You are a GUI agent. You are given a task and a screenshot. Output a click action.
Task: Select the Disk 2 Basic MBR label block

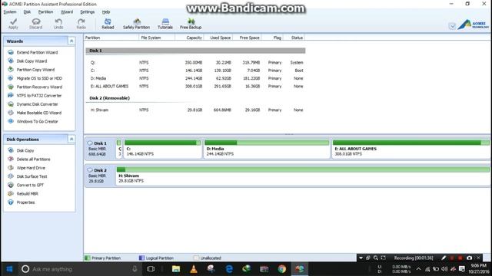[100, 176]
